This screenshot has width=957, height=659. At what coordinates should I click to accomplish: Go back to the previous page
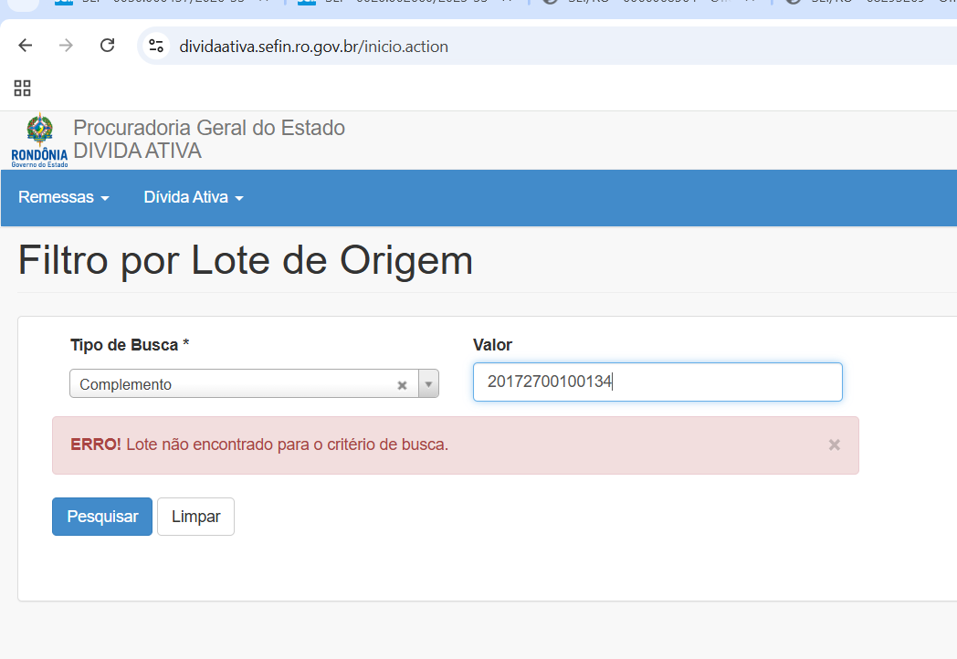25,46
